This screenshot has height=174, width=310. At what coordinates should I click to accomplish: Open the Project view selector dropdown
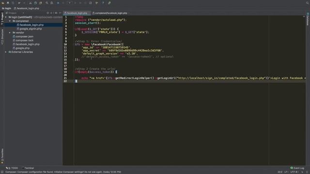[x=15, y=13]
